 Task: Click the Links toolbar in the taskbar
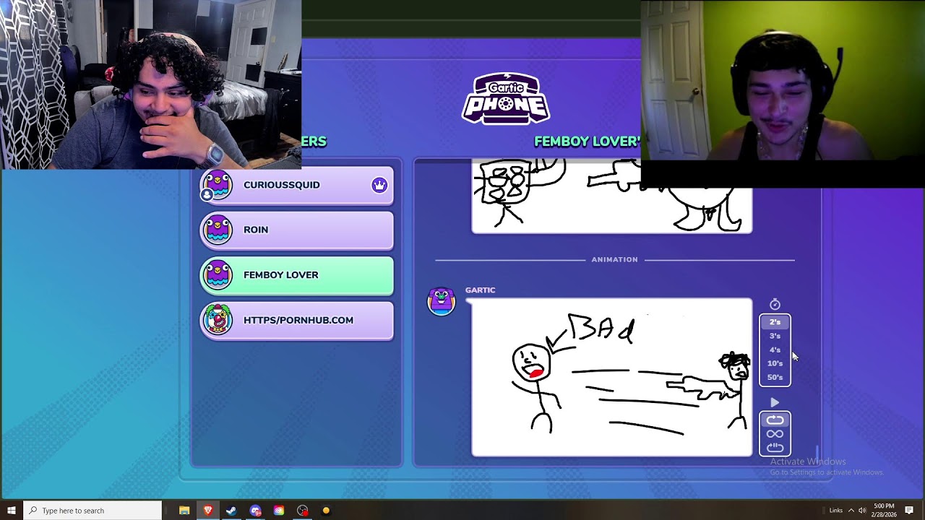coord(836,511)
